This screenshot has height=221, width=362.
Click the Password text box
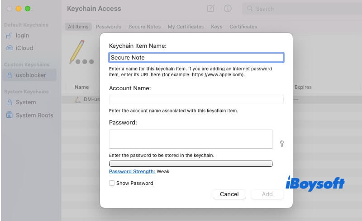tap(191, 139)
